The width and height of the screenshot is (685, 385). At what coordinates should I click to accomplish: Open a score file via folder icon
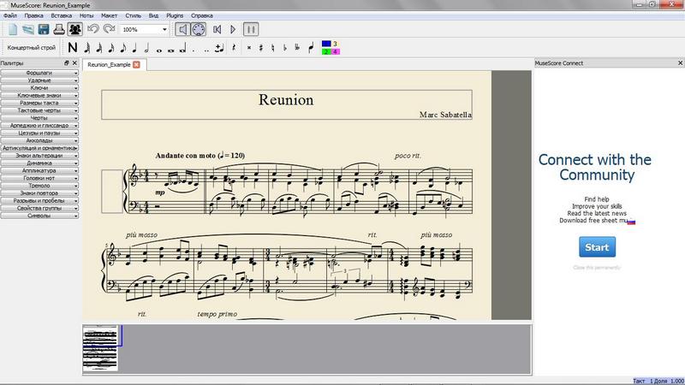[28, 30]
